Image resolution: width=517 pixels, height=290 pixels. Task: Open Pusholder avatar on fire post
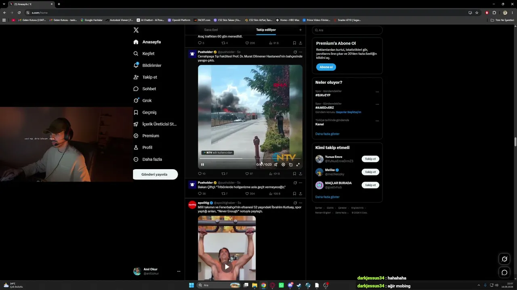pos(192,54)
